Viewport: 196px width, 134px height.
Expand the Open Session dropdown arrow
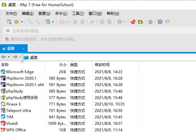tap(22, 22)
